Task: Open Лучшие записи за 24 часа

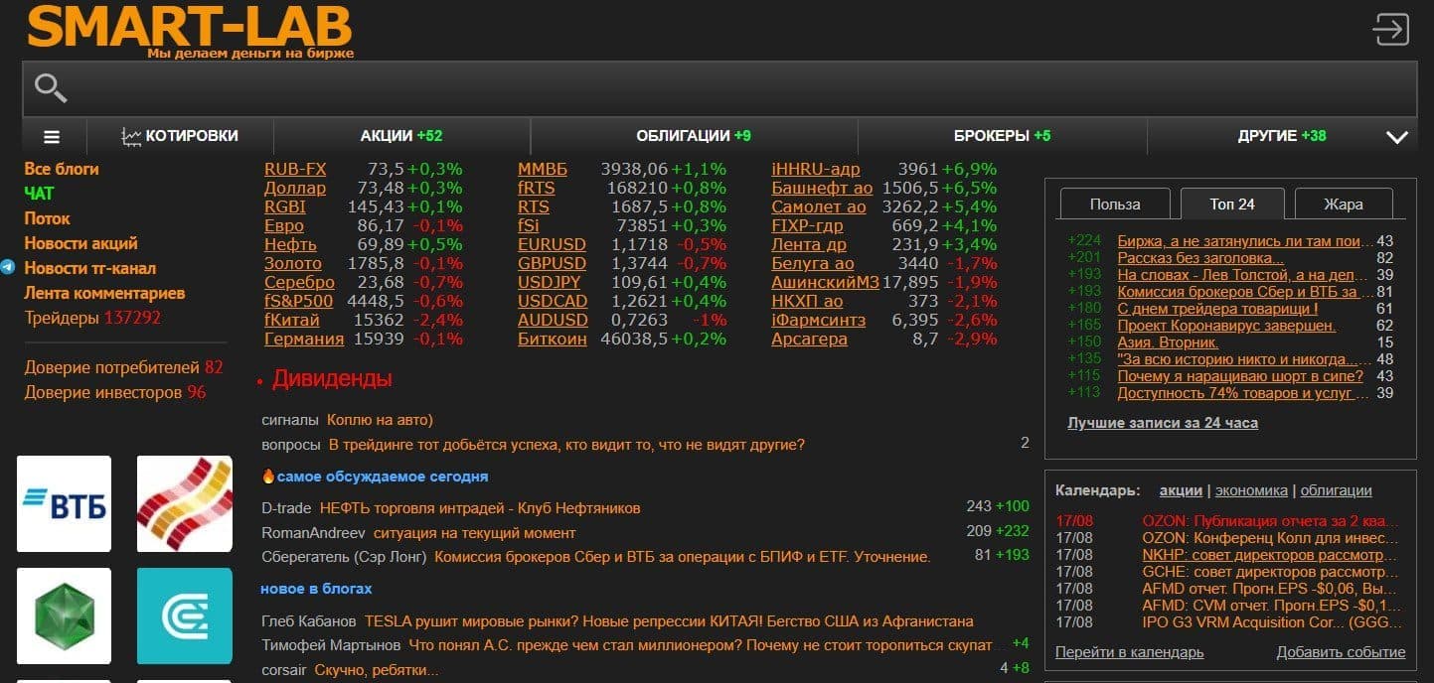Action: click(x=1163, y=423)
